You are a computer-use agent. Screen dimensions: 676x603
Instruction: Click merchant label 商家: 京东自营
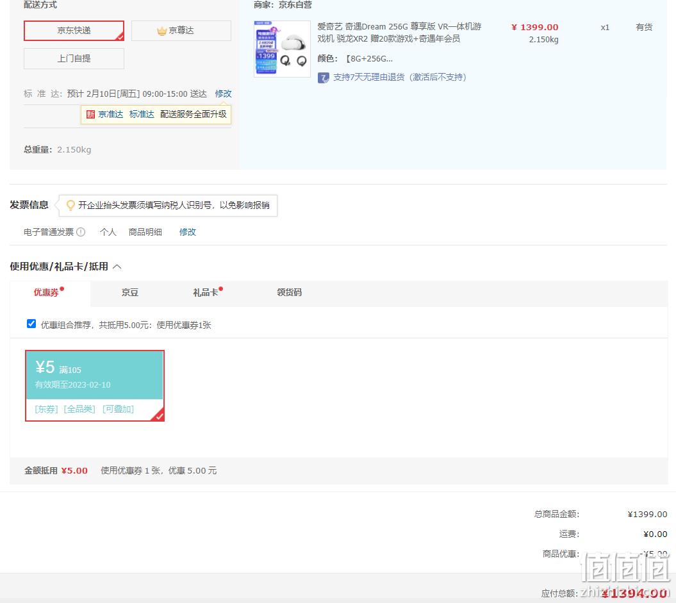(x=283, y=4)
